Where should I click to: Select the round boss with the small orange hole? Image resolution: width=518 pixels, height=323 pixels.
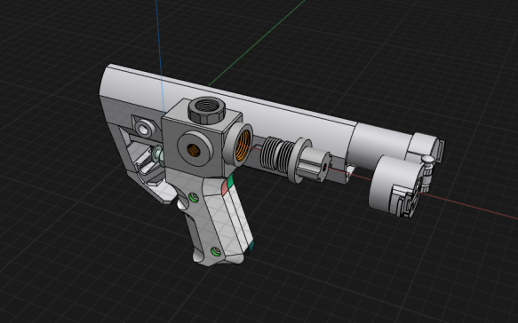click(195, 148)
